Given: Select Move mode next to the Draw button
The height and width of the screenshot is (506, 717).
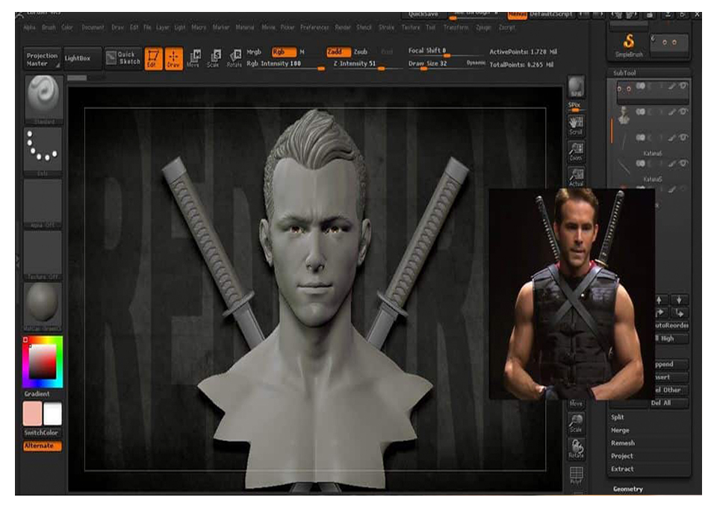Looking at the screenshot, I should tap(193, 58).
